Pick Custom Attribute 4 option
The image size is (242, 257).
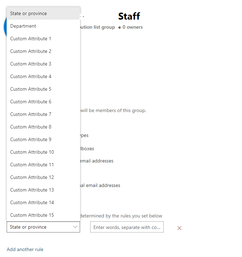[x=43, y=77]
